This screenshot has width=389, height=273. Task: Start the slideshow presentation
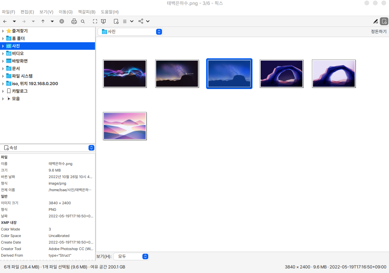(x=104, y=21)
